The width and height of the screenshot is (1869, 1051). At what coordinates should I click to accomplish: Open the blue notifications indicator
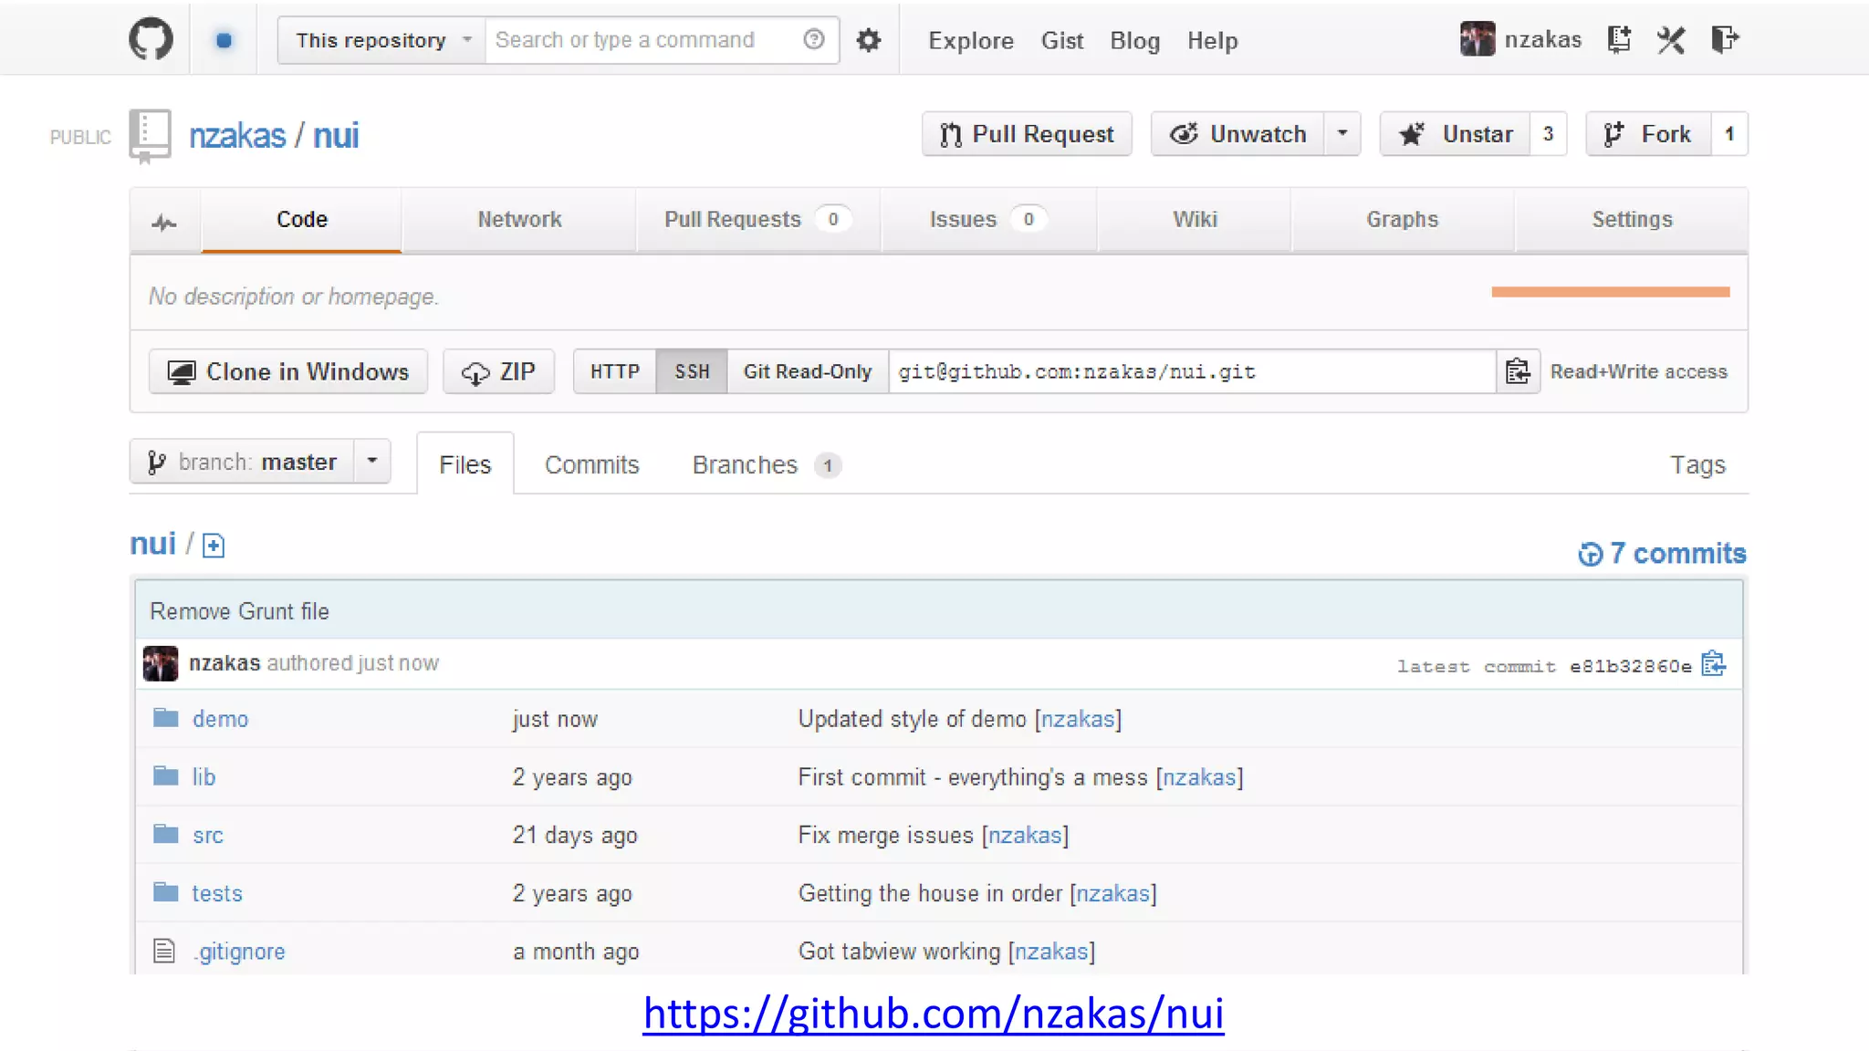click(224, 40)
